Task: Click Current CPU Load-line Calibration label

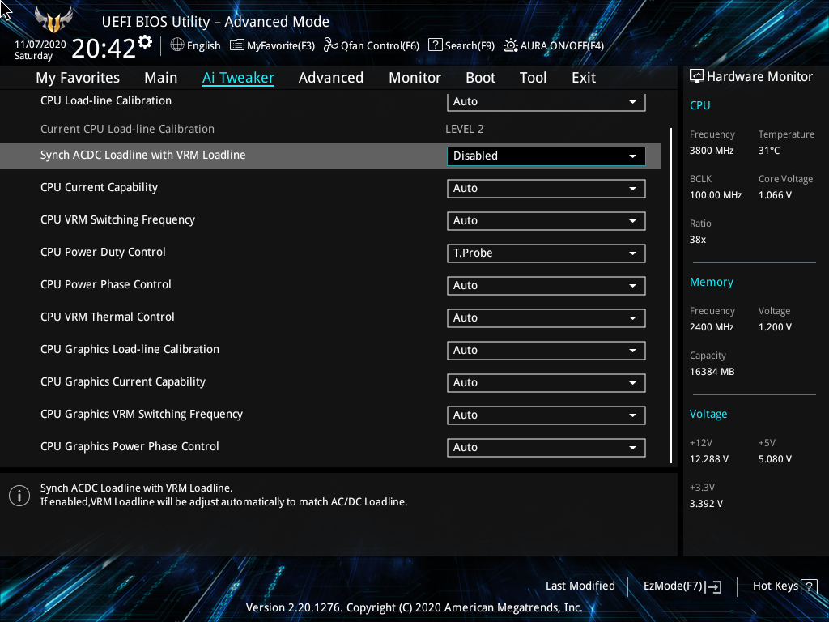Action: [x=127, y=129]
